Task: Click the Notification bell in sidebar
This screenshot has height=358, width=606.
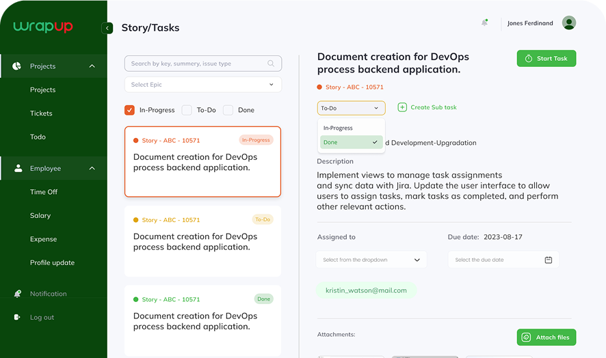Action: (x=18, y=294)
